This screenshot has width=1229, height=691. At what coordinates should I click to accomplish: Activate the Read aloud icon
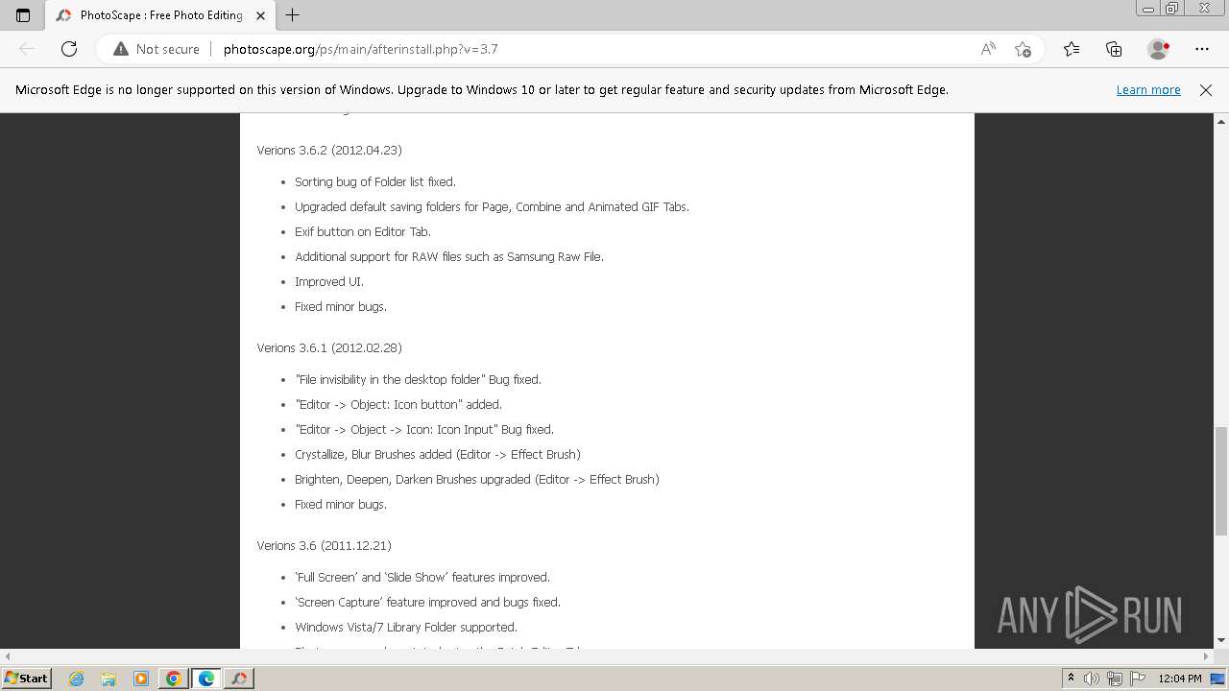[x=988, y=49]
